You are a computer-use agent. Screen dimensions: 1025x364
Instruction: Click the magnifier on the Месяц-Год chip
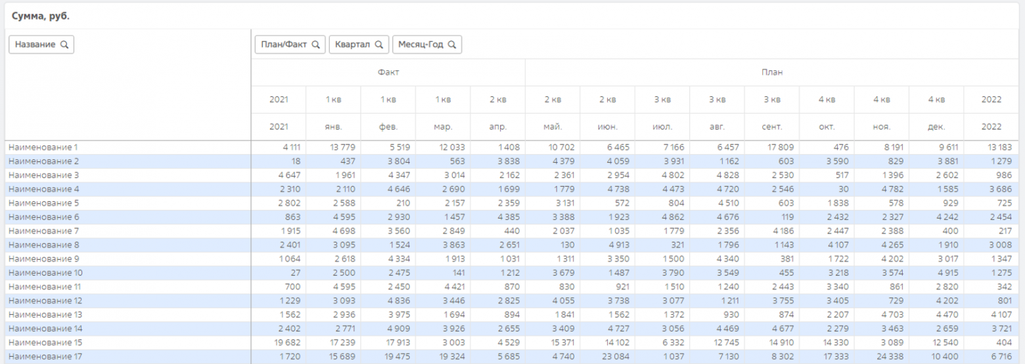(x=451, y=45)
